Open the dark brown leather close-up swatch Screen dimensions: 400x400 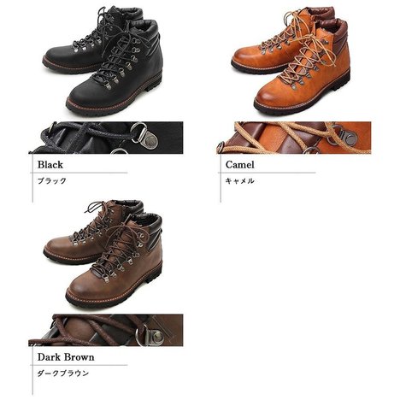coord(106,330)
